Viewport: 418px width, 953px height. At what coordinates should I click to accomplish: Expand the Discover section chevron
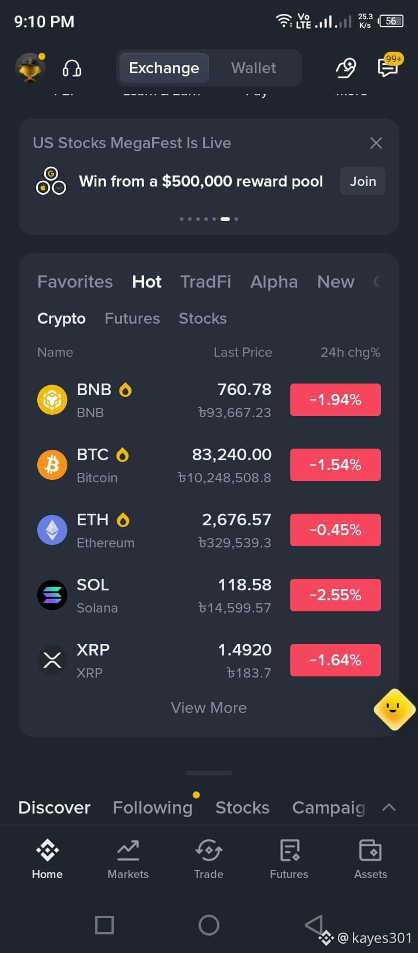(x=389, y=807)
